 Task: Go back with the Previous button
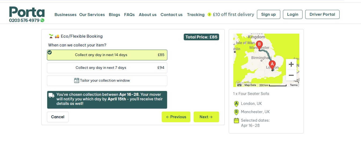(x=176, y=117)
